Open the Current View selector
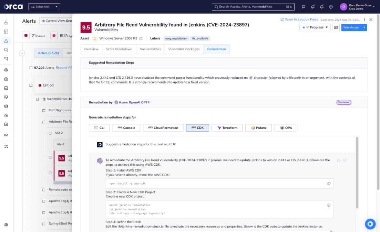The height and width of the screenshot is (232, 380). coord(56,21)
